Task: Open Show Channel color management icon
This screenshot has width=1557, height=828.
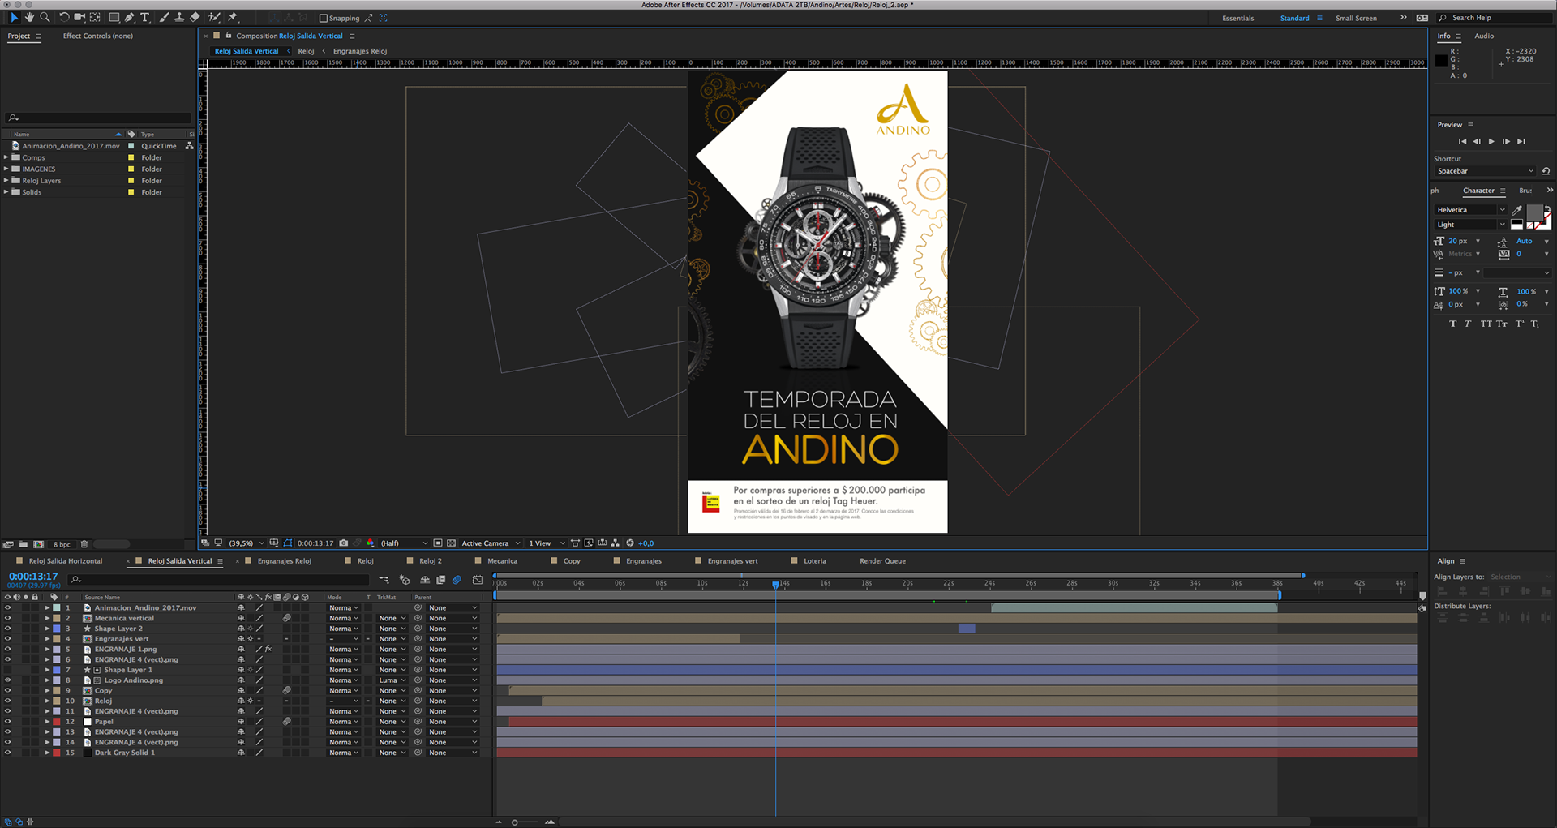Action: pos(371,543)
